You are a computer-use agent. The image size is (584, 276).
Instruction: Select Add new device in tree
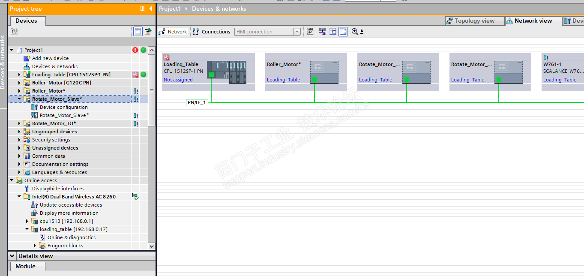pos(50,58)
